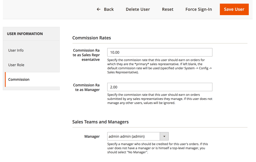Focus the Sales Representative commission rate field
Screen dimensions: 256x162
tap(159, 52)
